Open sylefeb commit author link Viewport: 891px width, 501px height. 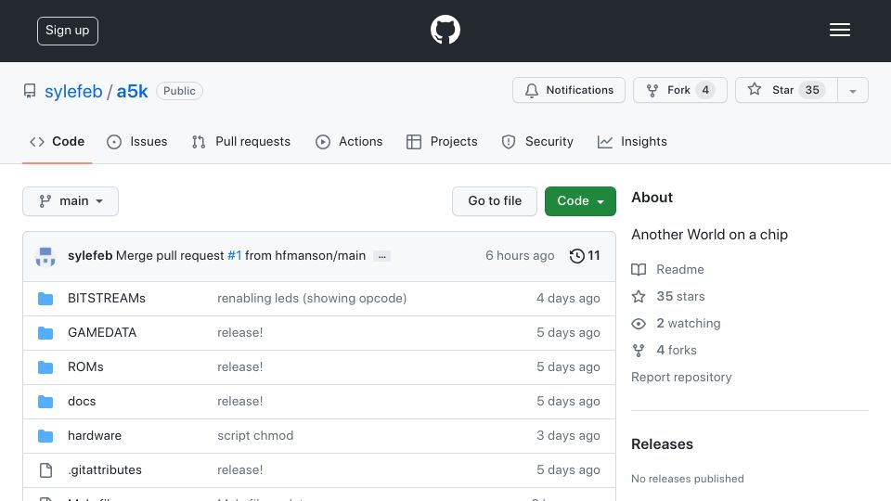[90, 256]
